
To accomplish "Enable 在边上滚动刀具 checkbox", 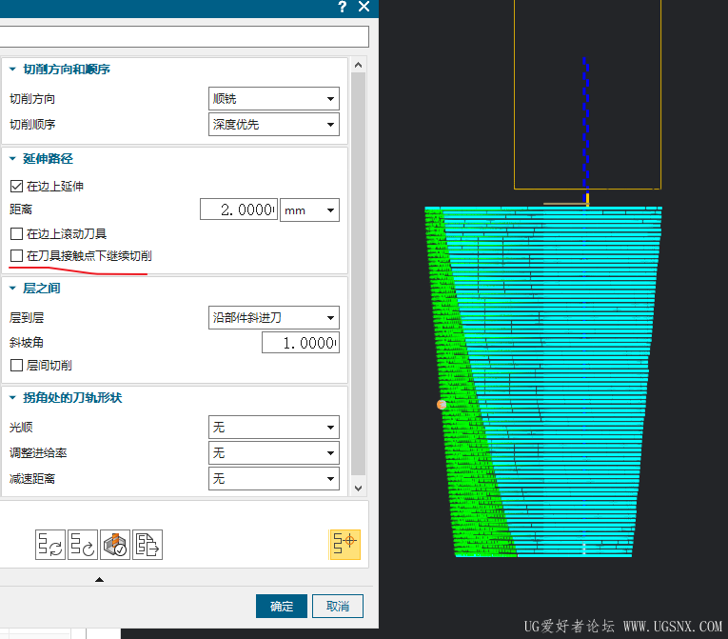I will click(16, 233).
